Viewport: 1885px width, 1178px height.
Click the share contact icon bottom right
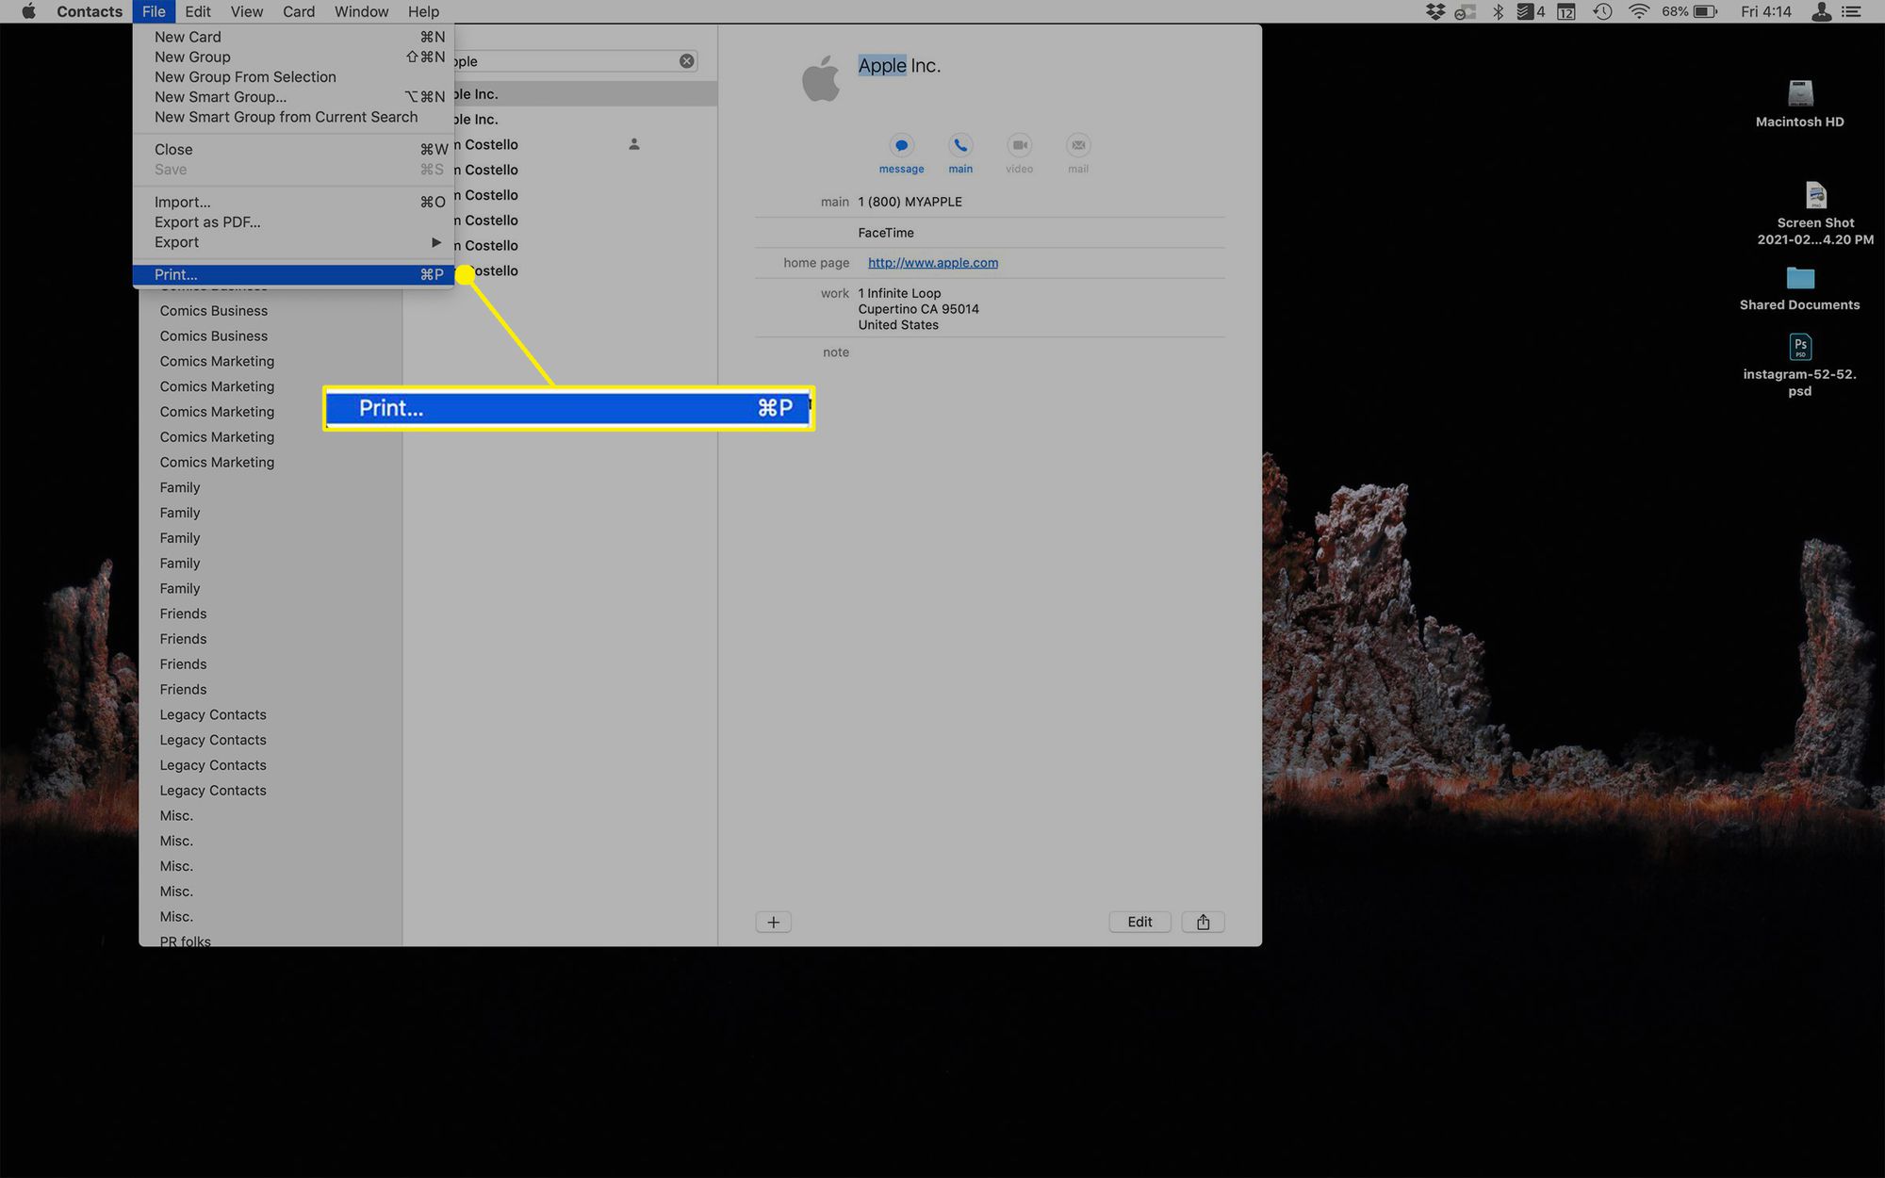click(x=1203, y=922)
